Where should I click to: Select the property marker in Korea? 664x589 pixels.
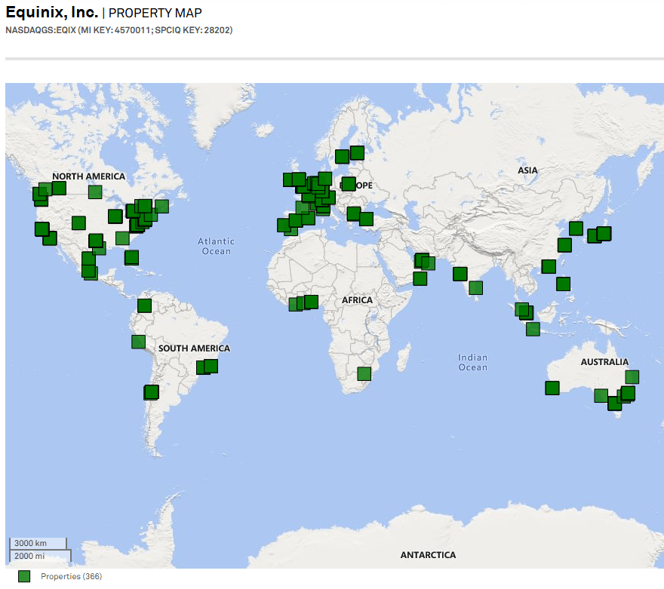click(x=576, y=228)
